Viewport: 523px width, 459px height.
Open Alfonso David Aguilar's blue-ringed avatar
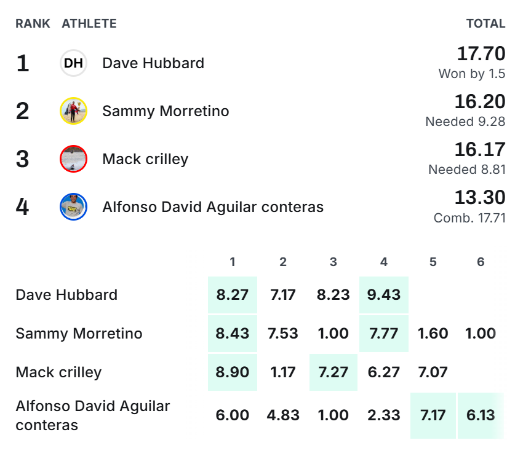pos(73,207)
